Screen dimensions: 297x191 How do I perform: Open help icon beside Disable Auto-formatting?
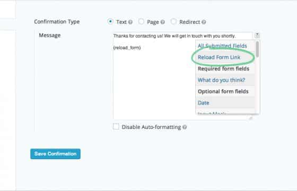[x=185, y=127]
